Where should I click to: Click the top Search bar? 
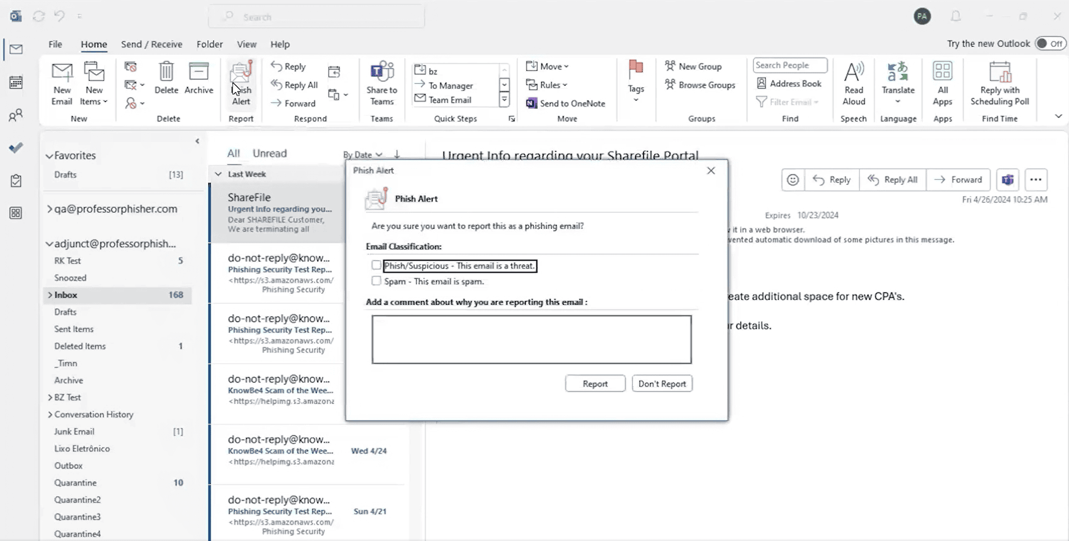316,17
